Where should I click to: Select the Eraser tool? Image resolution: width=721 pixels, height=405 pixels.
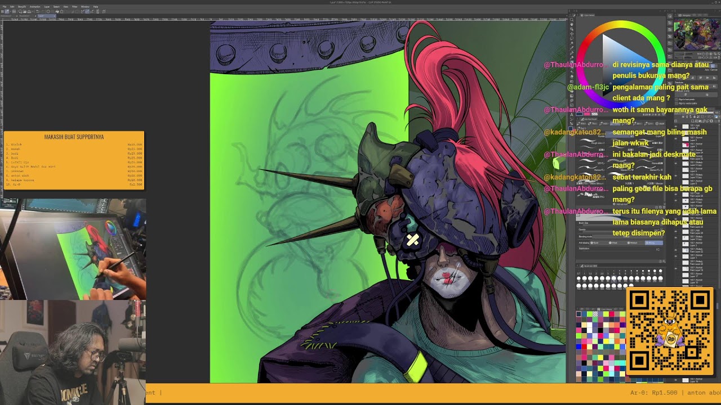pos(572,75)
